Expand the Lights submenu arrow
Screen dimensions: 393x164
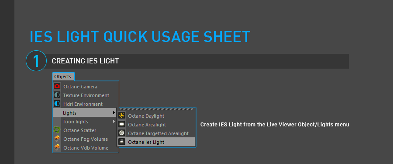pos(114,113)
